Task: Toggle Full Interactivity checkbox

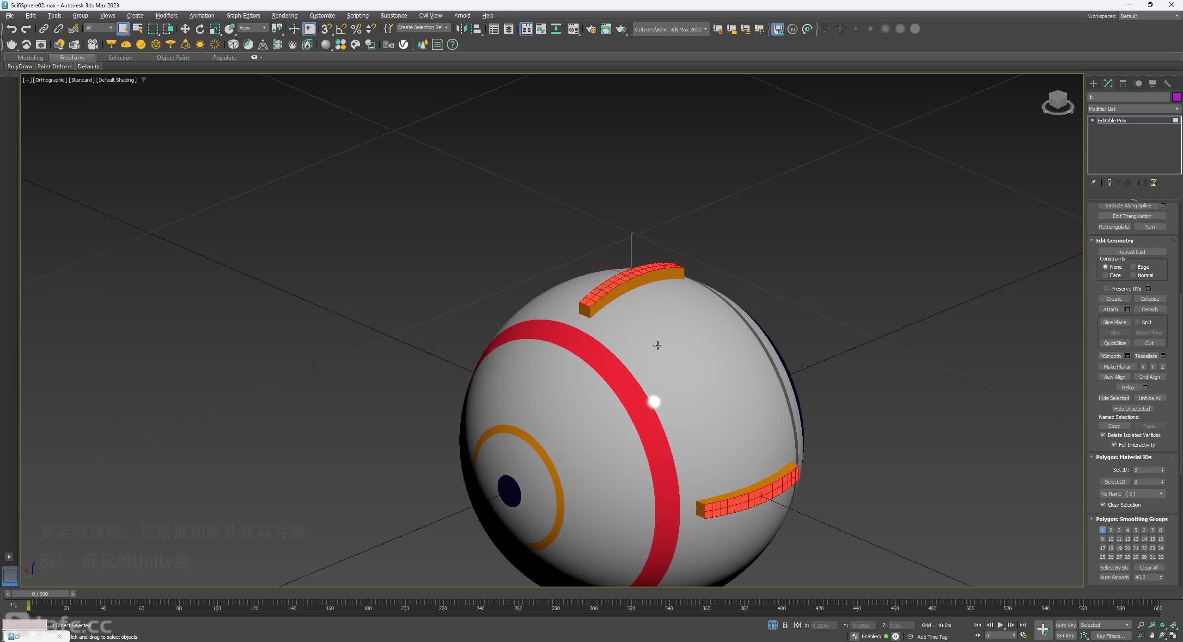Action: [1114, 445]
